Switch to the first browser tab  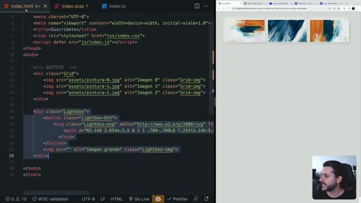230,3
